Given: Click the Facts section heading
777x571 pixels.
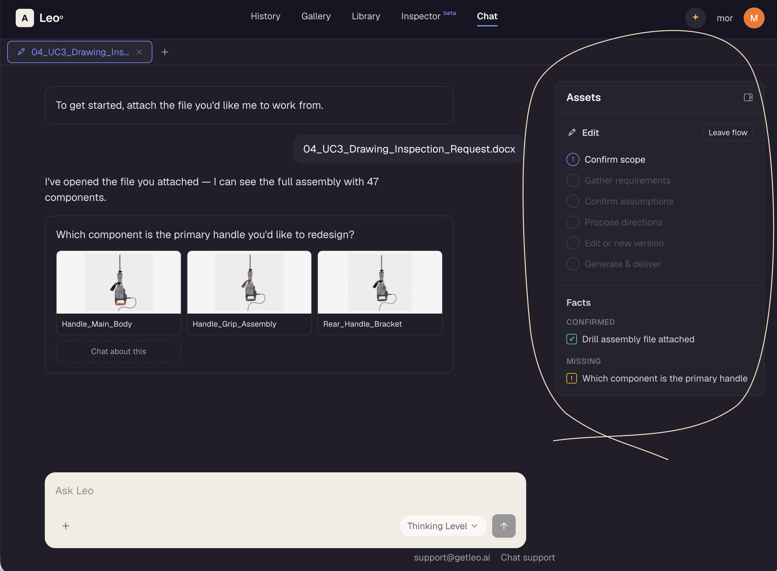Looking at the screenshot, I should [x=578, y=302].
